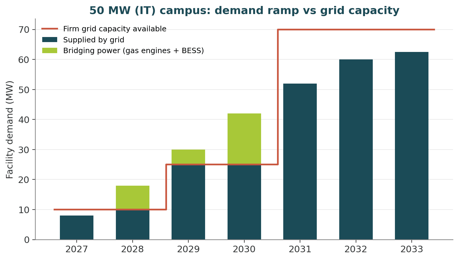Click the dark grid segment of the 2030 bar
The height and width of the screenshot is (260, 459).
244,202
